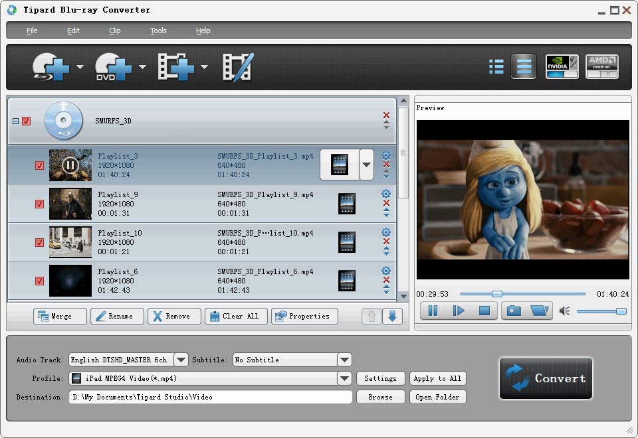Viewport: 638px width, 438px height.
Task: Remove Playlist_9 with red X
Action: [387, 203]
